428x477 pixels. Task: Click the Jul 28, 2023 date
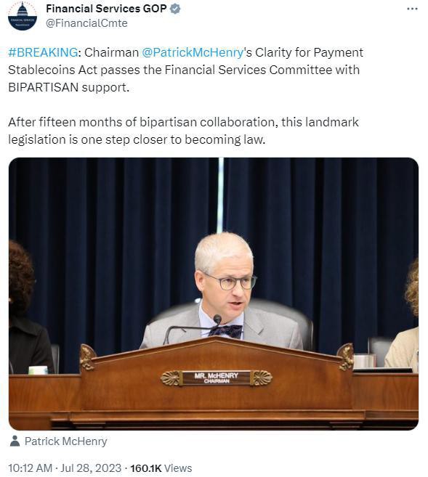91,468
